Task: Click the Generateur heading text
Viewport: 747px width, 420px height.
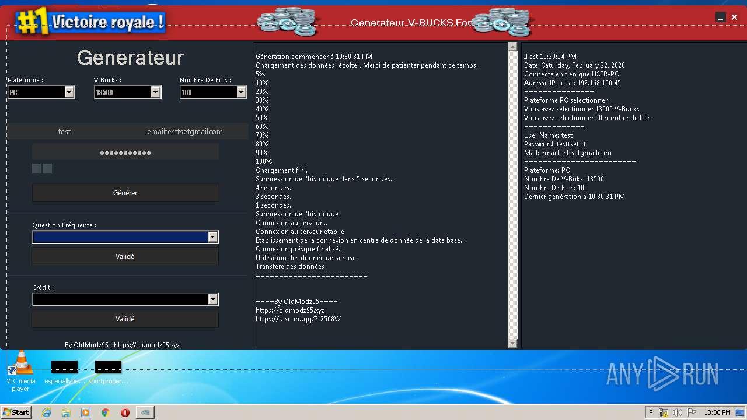Action: tap(130, 58)
